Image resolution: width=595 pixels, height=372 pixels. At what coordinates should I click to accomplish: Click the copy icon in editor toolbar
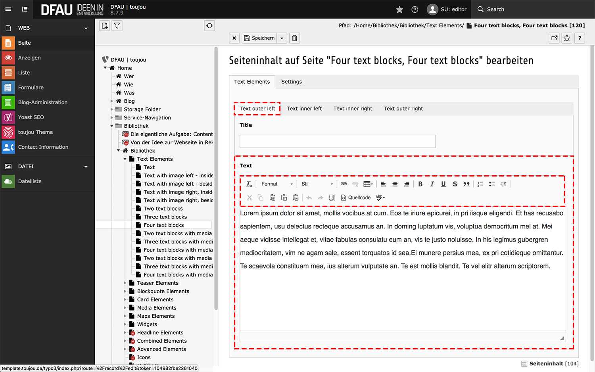[x=261, y=198]
